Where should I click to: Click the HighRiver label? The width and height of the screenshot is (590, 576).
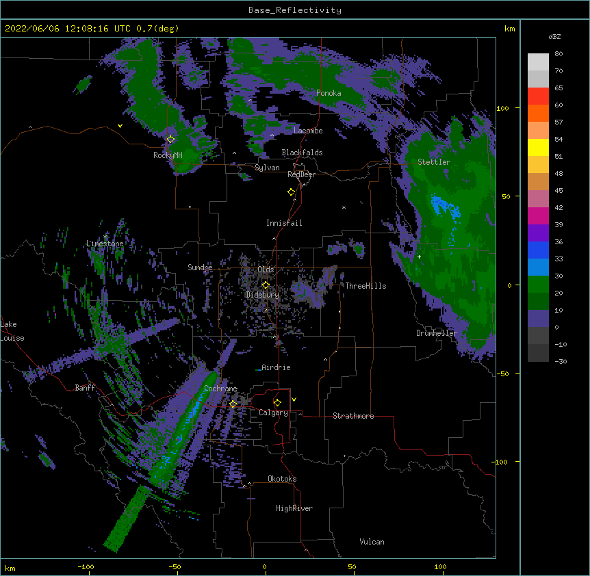point(294,508)
